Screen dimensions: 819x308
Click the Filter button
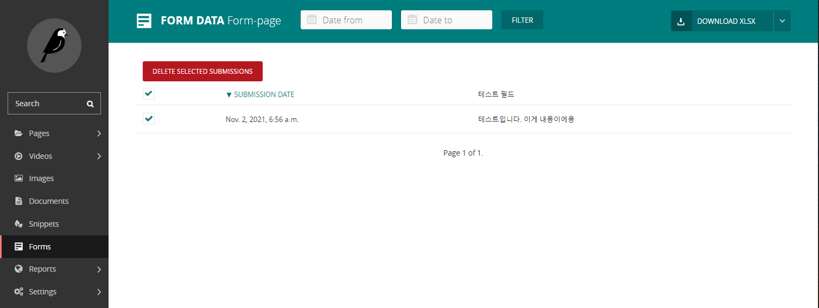coord(522,20)
